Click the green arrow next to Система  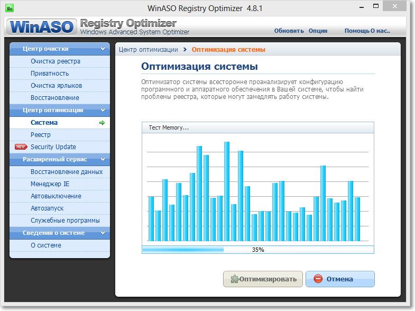[x=102, y=123]
